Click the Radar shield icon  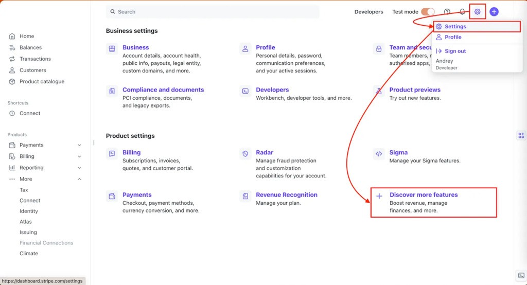tap(245, 154)
